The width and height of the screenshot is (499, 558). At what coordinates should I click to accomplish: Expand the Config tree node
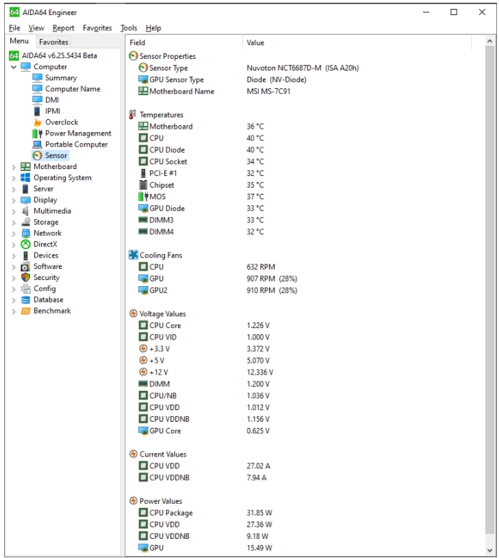[14, 289]
